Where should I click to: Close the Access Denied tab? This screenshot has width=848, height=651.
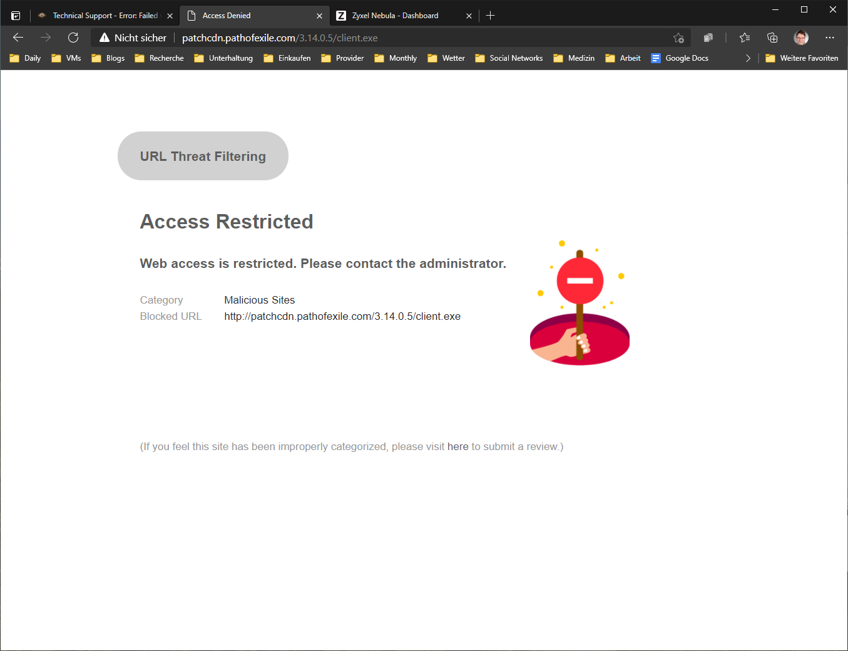tap(319, 16)
